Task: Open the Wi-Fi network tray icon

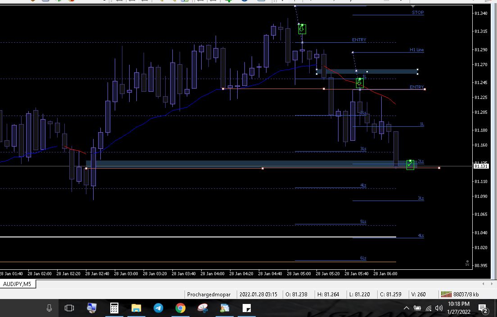Action: click(429, 308)
